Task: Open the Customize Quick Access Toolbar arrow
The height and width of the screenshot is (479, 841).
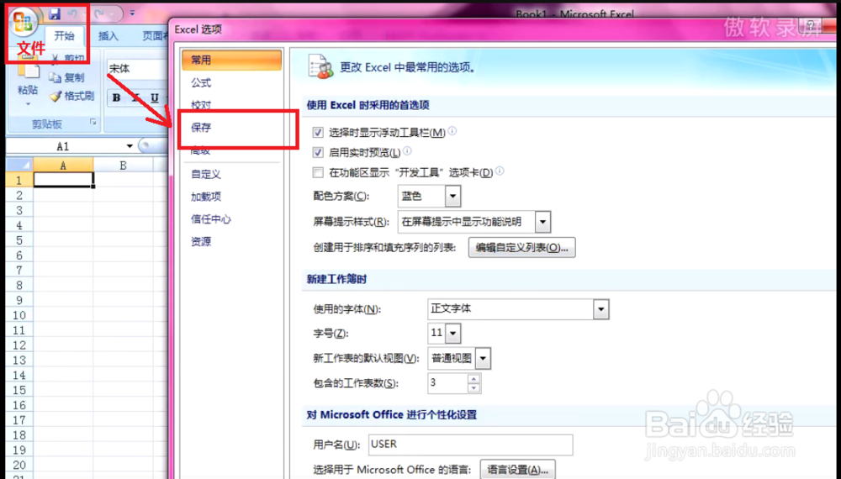Action: (133, 13)
